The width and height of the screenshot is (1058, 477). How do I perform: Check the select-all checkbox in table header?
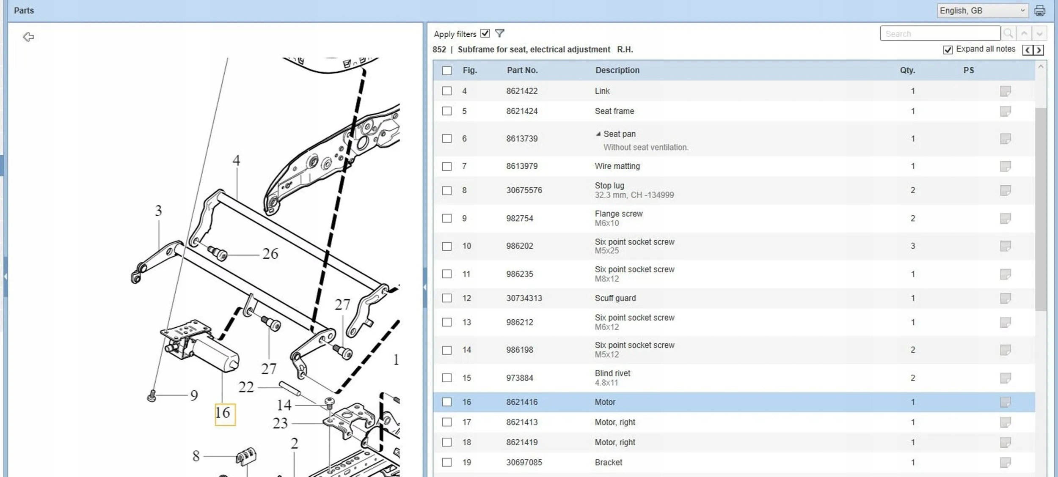[x=447, y=71]
